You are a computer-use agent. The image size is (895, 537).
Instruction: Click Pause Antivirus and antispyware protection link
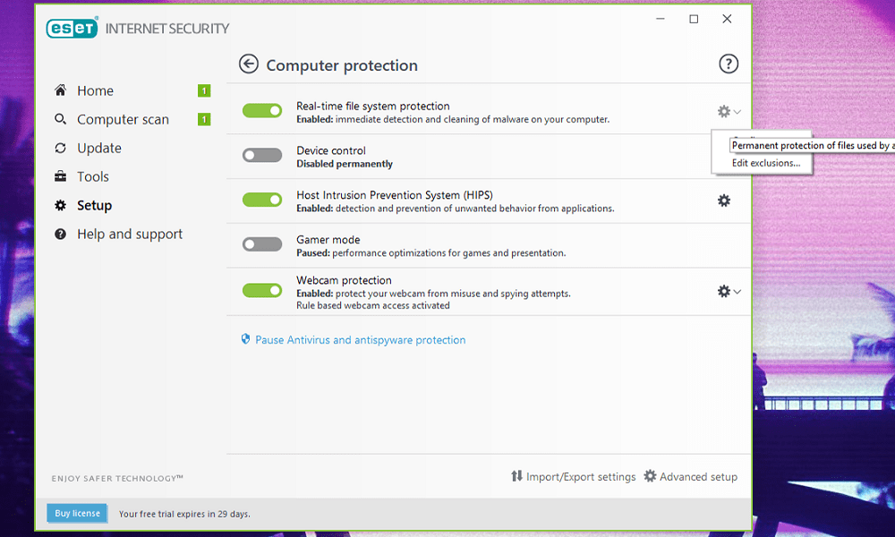pyautogui.click(x=360, y=339)
